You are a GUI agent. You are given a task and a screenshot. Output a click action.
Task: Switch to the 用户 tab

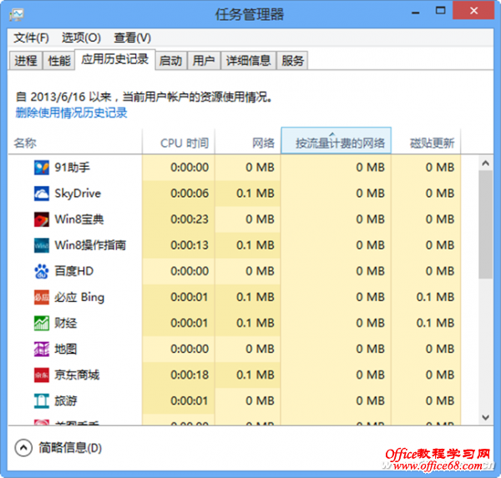[204, 60]
